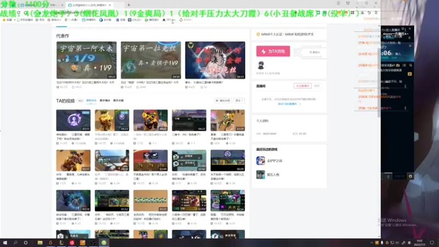The image size is (439, 247).
Task: Open the video thumbnail with duration 03:53
Action: coord(150,201)
